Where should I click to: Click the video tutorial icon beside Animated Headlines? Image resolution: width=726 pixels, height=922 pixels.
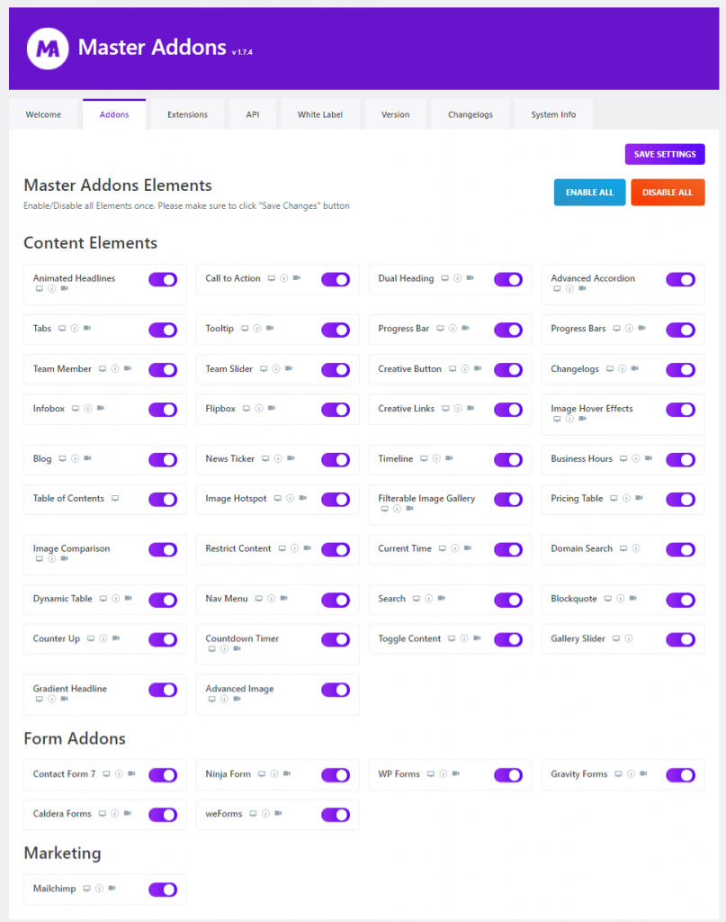coord(66,289)
